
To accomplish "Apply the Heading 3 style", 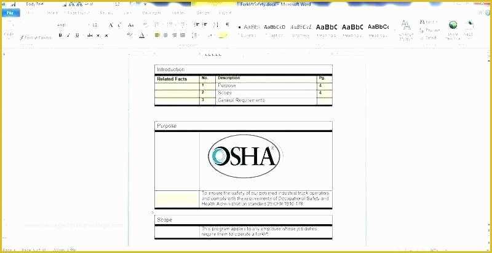I will tap(378, 31).
